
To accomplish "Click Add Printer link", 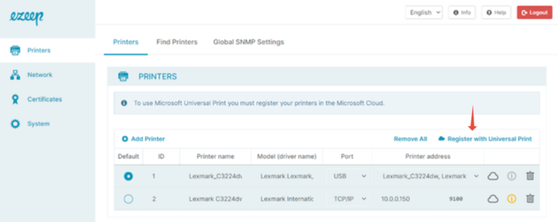I will (x=143, y=139).
